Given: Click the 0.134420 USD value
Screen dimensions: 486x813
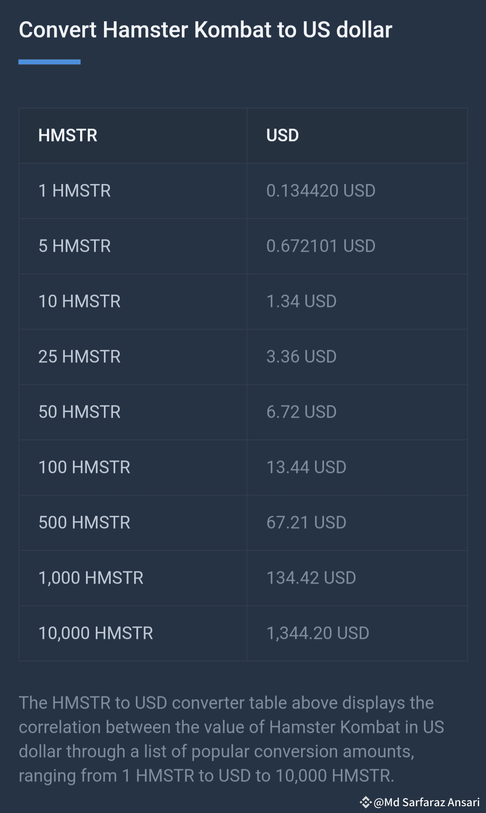Looking at the screenshot, I should pyautogui.click(x=321, y=191).
